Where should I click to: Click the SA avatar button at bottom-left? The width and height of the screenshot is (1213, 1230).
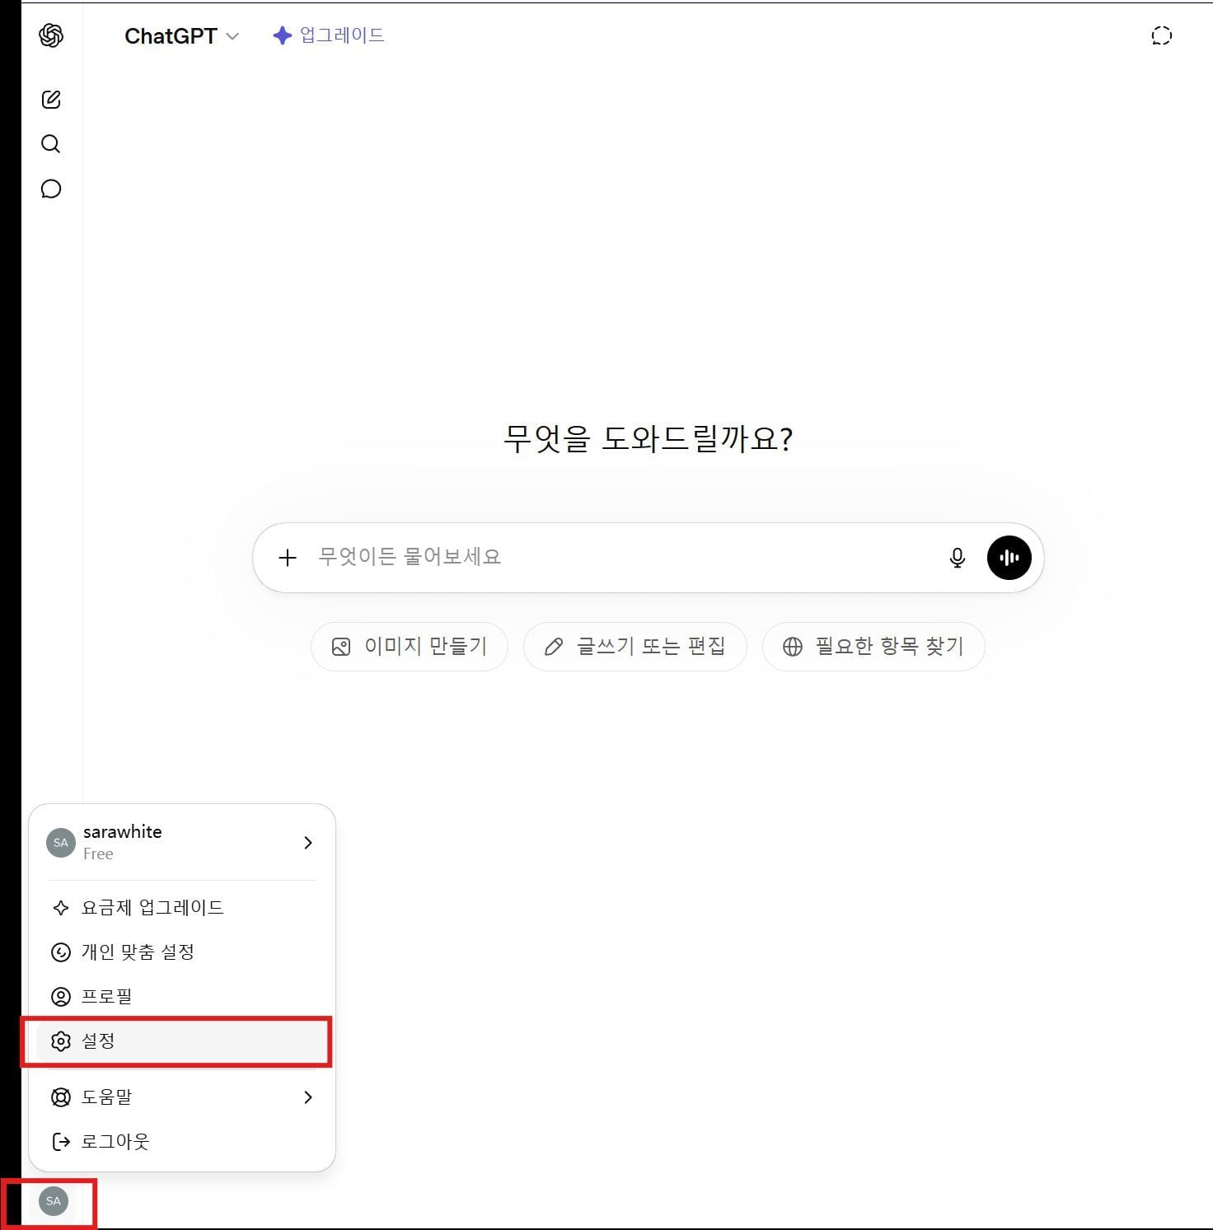click(54, 1201)
